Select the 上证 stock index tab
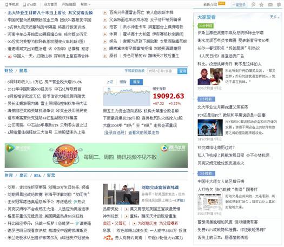The height and width of the screenshot is (247, 284). 110,82
